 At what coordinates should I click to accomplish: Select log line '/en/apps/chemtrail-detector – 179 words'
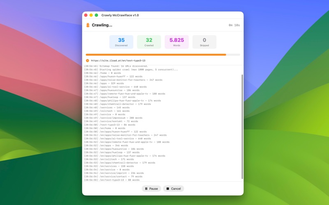click(120, 163)
